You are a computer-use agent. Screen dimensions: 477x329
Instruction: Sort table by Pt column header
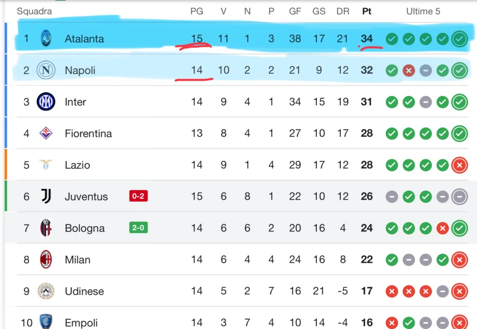click(x=367, y=11)
